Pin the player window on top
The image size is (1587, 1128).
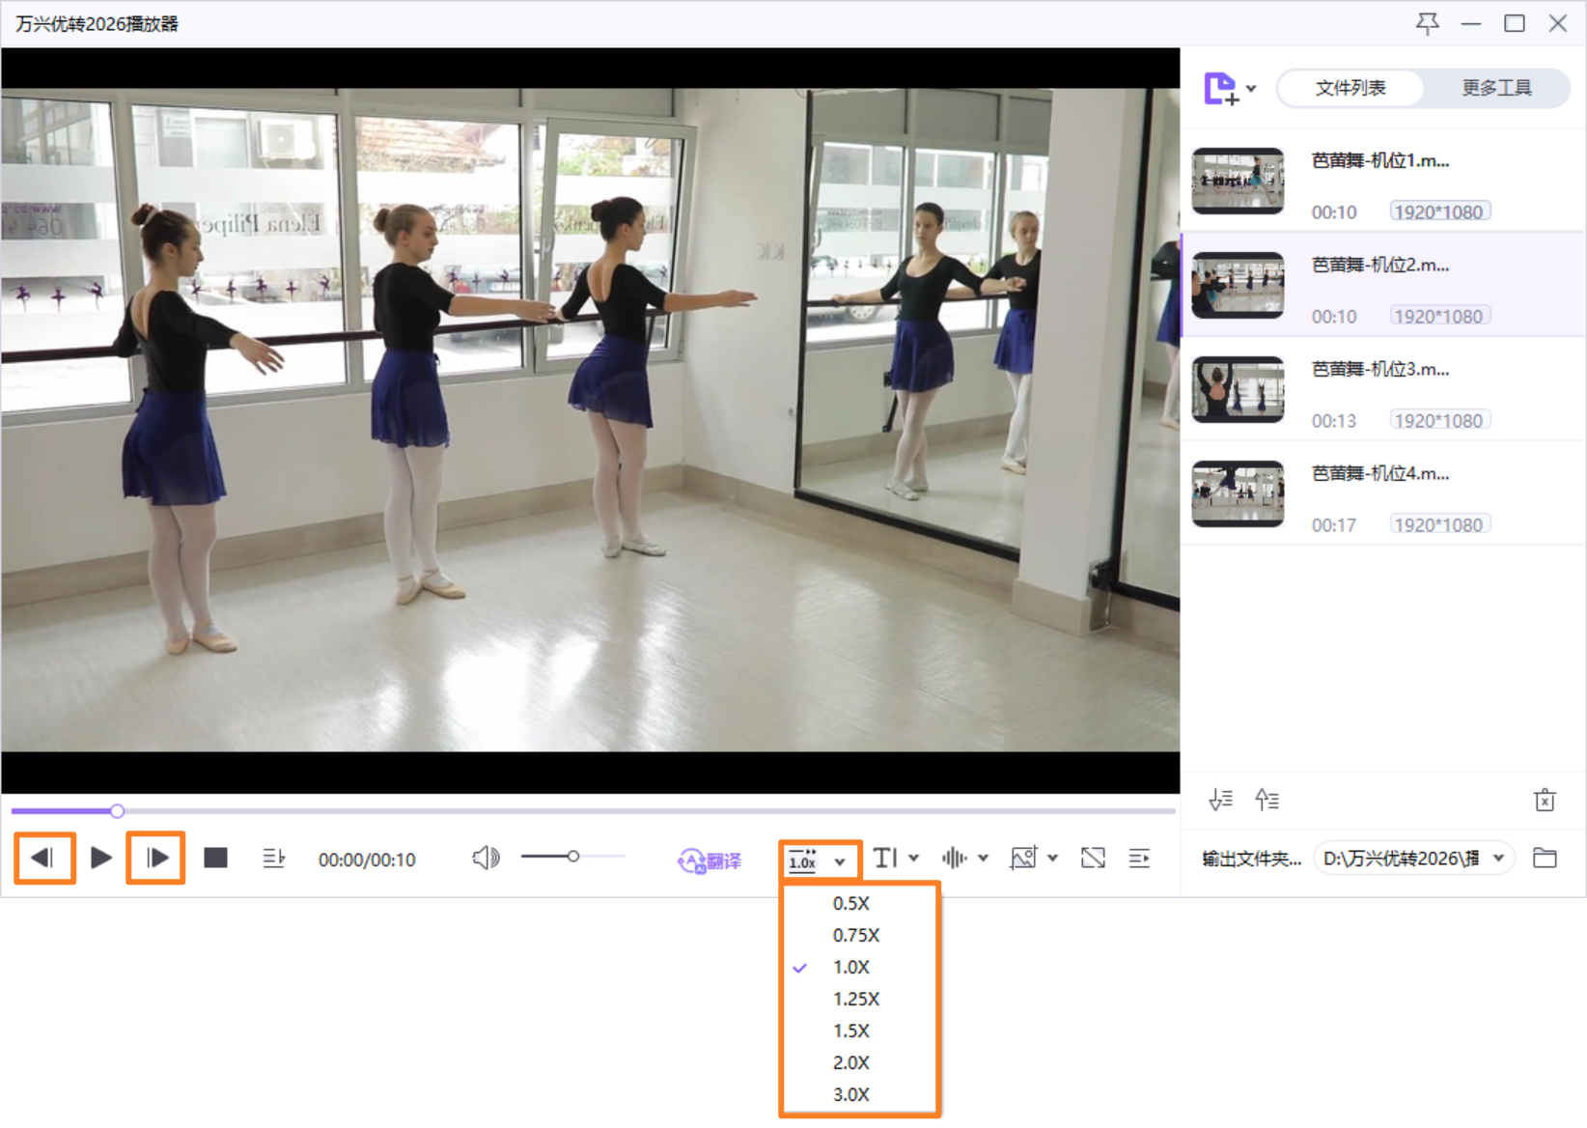(x=1427, y=23)
